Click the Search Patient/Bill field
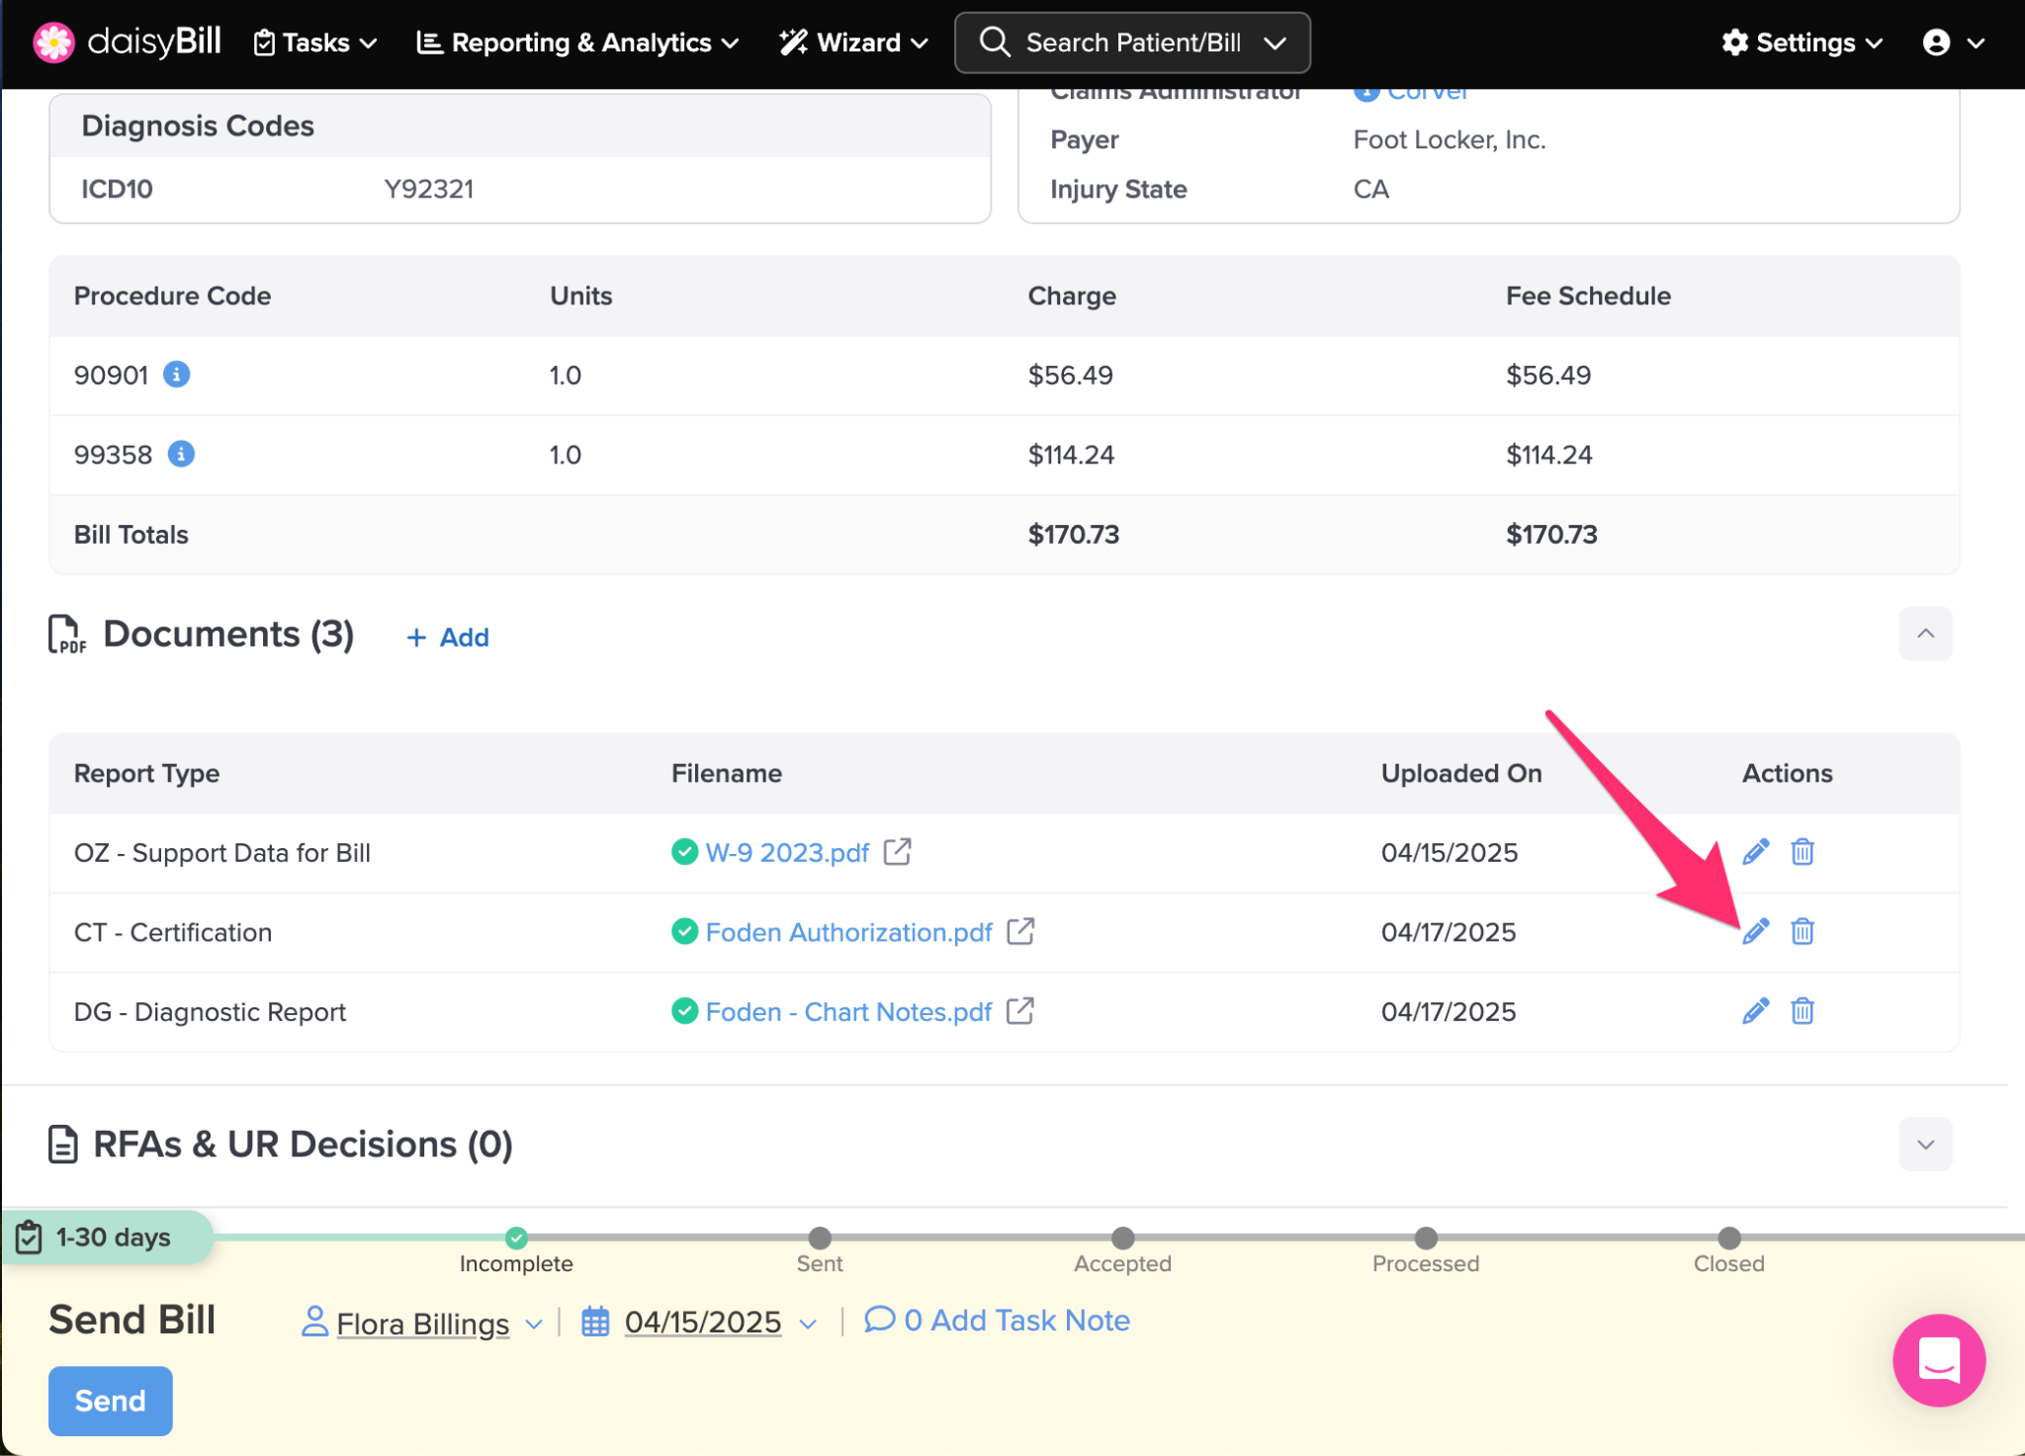 (1132, 43)
